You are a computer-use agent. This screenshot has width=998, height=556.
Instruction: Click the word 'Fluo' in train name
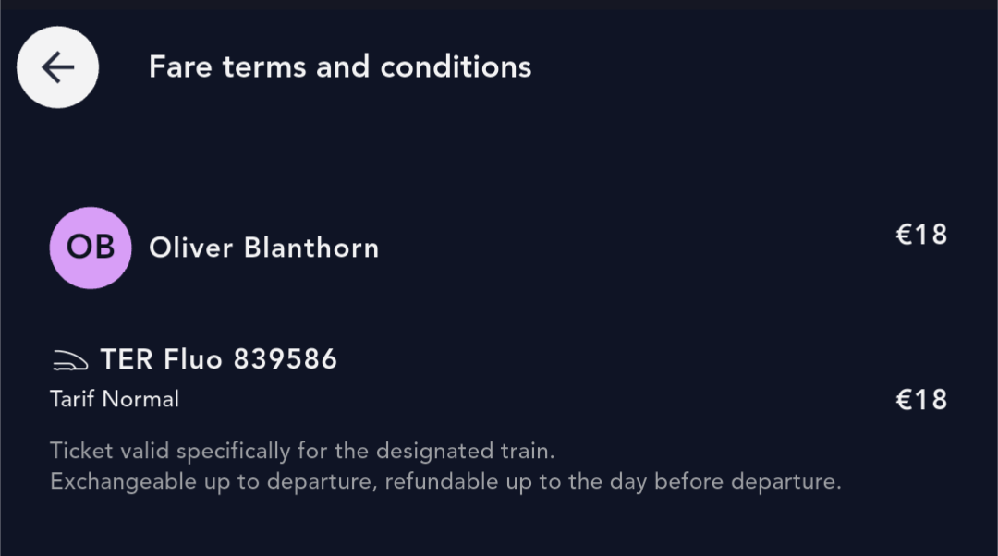coord(193,359)
